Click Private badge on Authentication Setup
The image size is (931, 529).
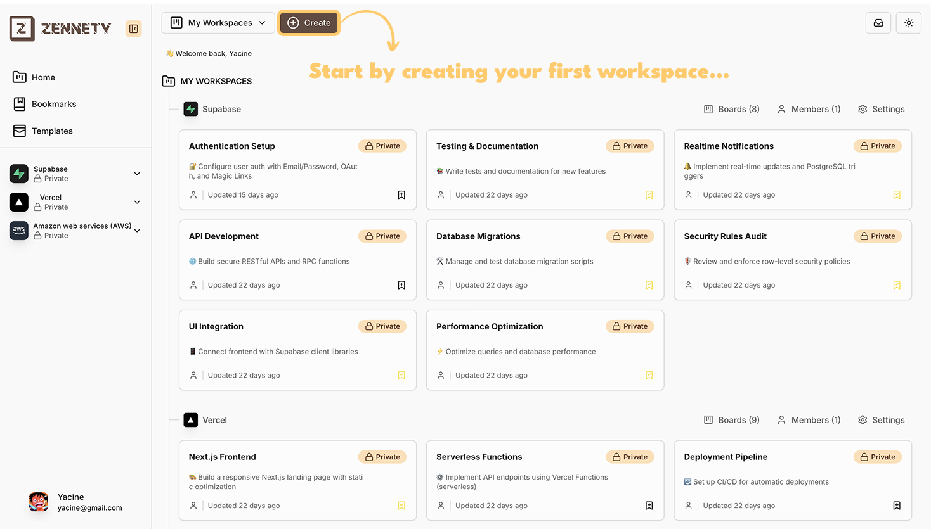pos(382,146)
